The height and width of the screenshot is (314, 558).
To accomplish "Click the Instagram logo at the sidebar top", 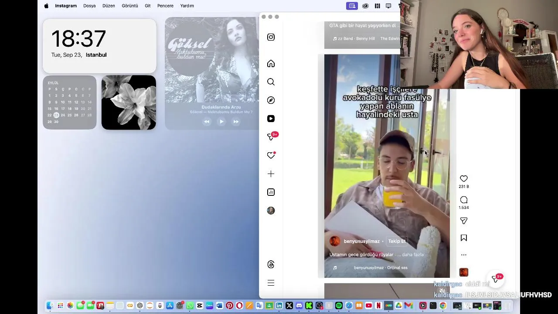I will [x=271, y=37].
